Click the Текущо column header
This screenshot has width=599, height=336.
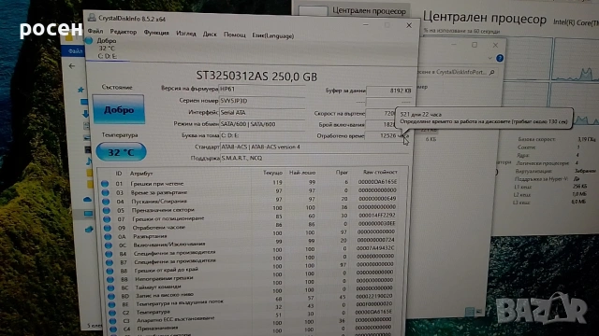[272, 173]
